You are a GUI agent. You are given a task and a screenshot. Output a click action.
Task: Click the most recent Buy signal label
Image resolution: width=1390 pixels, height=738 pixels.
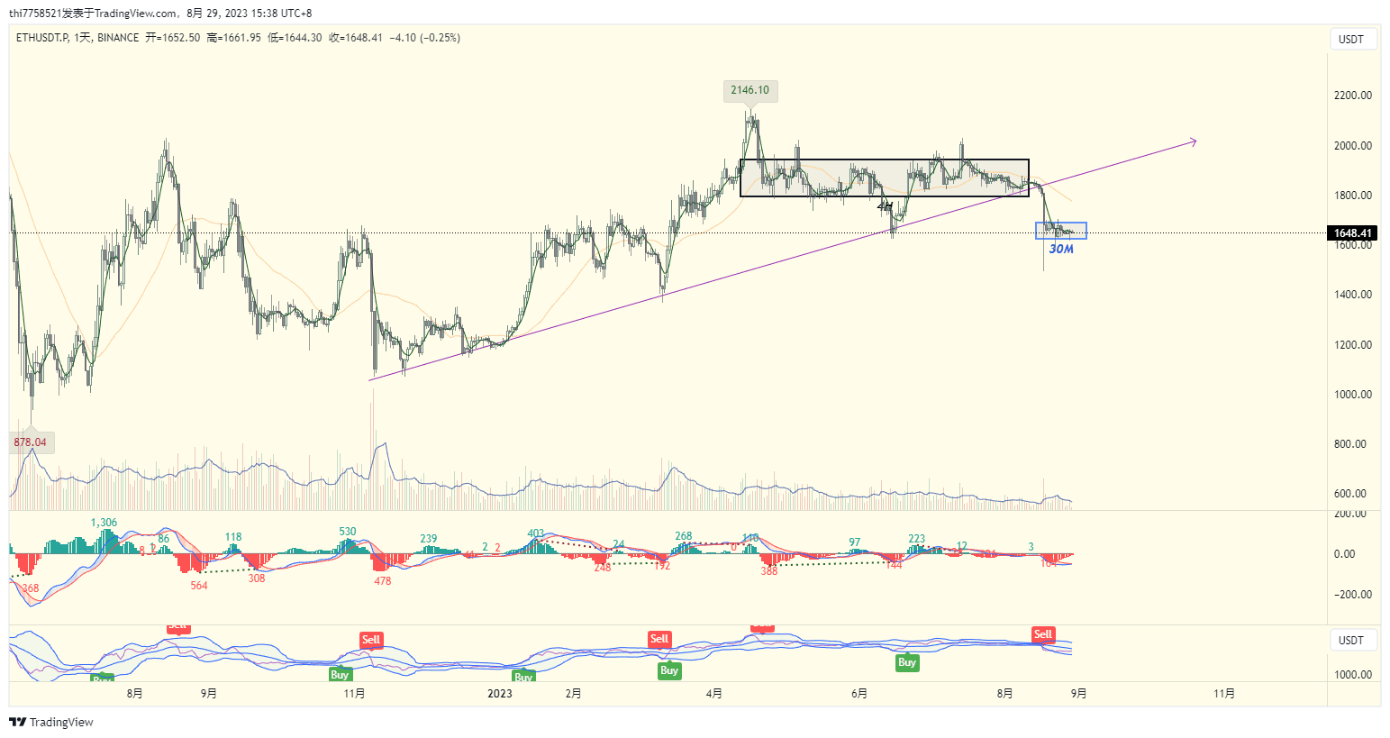(907, 662)
